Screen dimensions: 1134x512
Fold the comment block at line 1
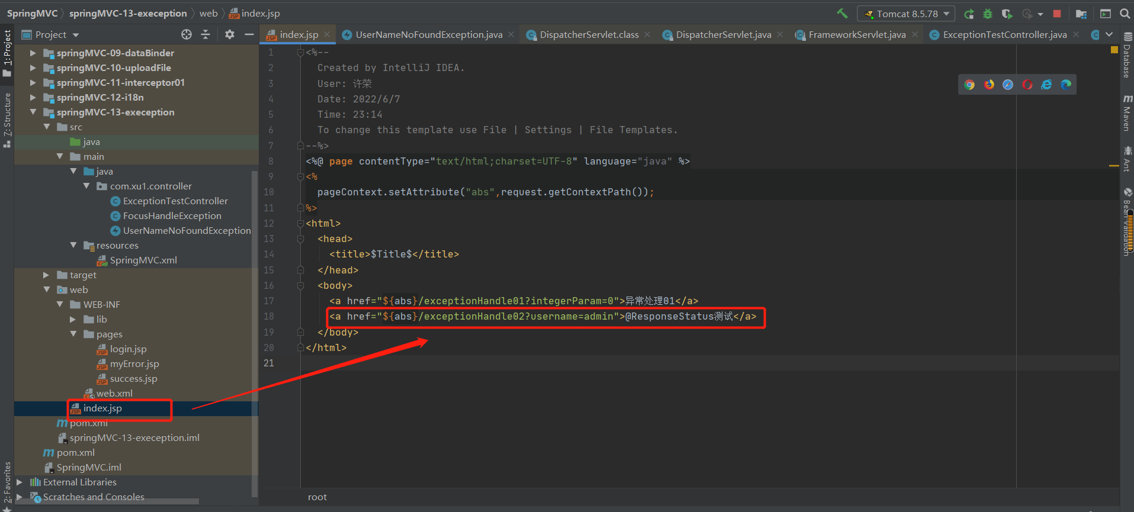pyautogui.click(x=300, y=52)
